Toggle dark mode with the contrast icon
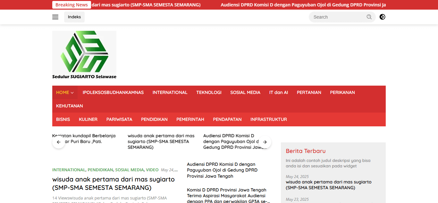This screenshot has height=203, width=438. click(382, 17)
